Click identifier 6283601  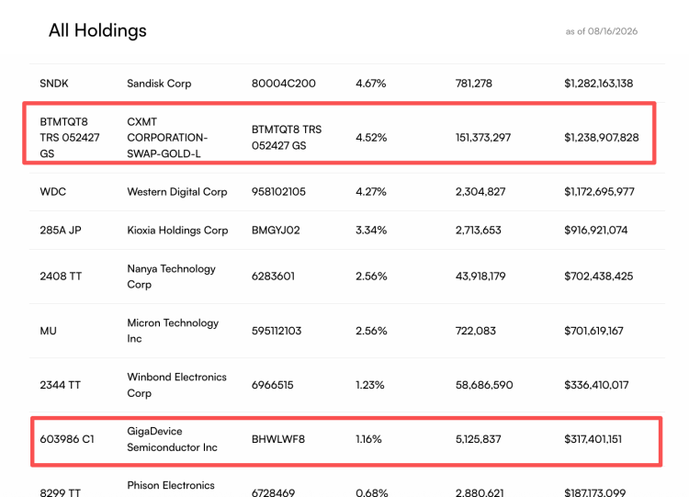pyautogui.click(x=273, y=277)
